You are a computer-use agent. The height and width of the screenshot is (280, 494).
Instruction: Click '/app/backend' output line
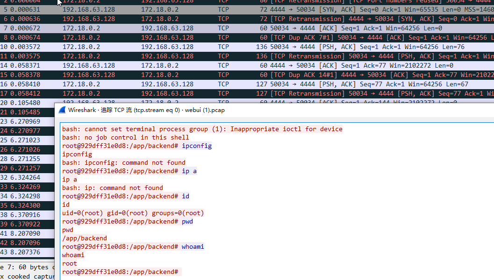(x=85, y=238)
